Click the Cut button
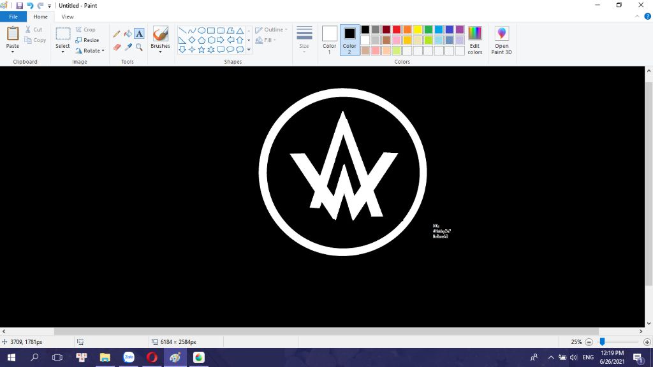This screenshot has width=653, height=367. (x=34, y=29)
